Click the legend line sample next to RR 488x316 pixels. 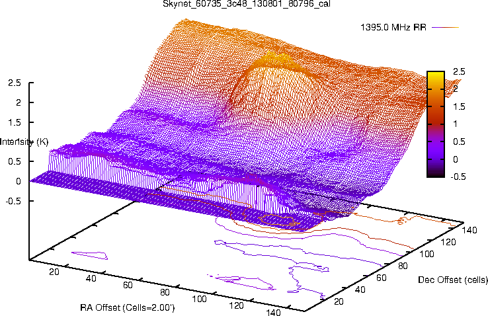pyautogui.click(x=446, y=27)
